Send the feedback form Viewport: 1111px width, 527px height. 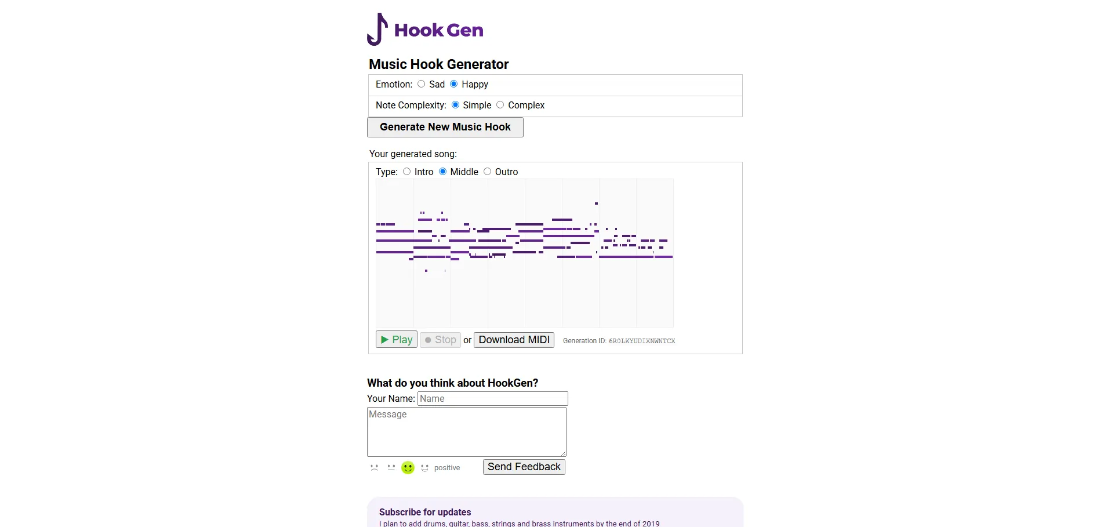(524, 467)
